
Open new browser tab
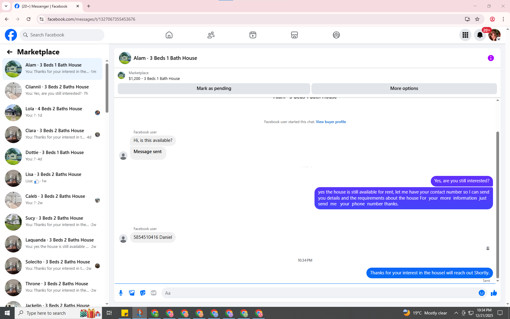tap(89, 6)
